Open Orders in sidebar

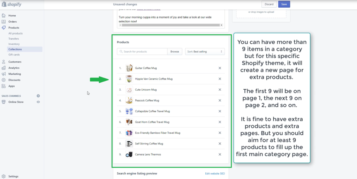[x=13, y=22]
